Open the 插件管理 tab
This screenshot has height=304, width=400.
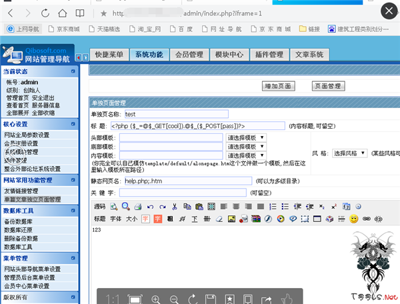click(x=269, y=55)
